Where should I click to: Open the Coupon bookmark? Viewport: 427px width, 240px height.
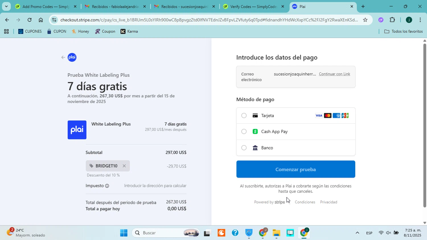click(105, 32)
